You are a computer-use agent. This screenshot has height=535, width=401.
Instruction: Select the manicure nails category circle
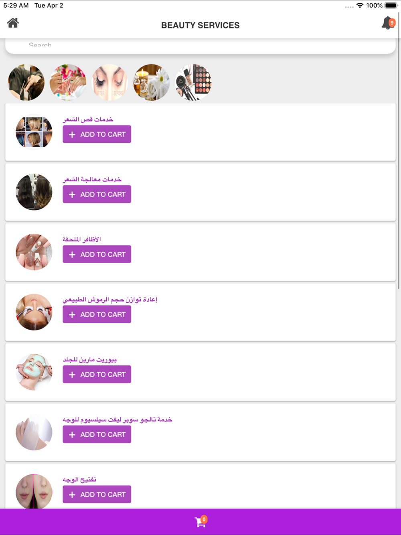coord(68,82)
